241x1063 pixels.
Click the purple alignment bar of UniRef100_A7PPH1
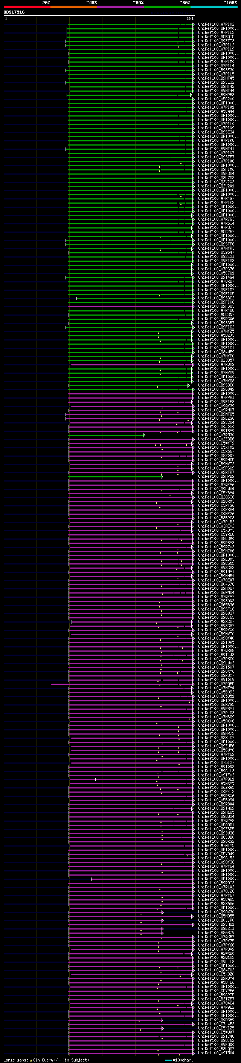tap(131, 398)
